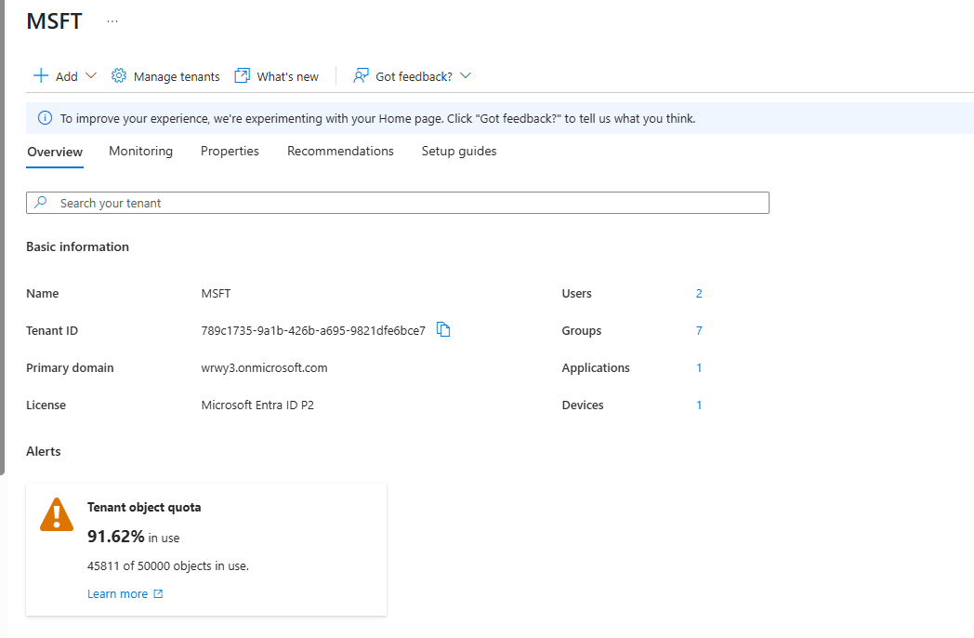Switch to the Monitoring tab

pos(141,151)
